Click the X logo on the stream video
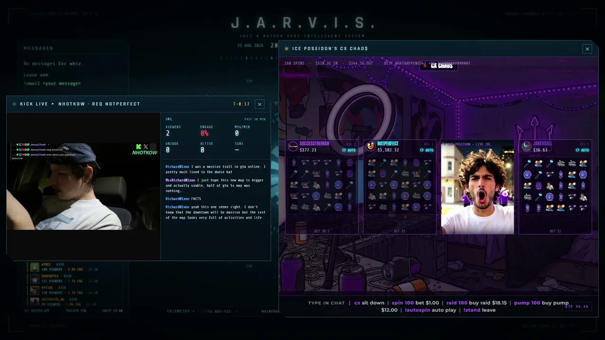Screen dimensions: 605x340 (146, 147)
